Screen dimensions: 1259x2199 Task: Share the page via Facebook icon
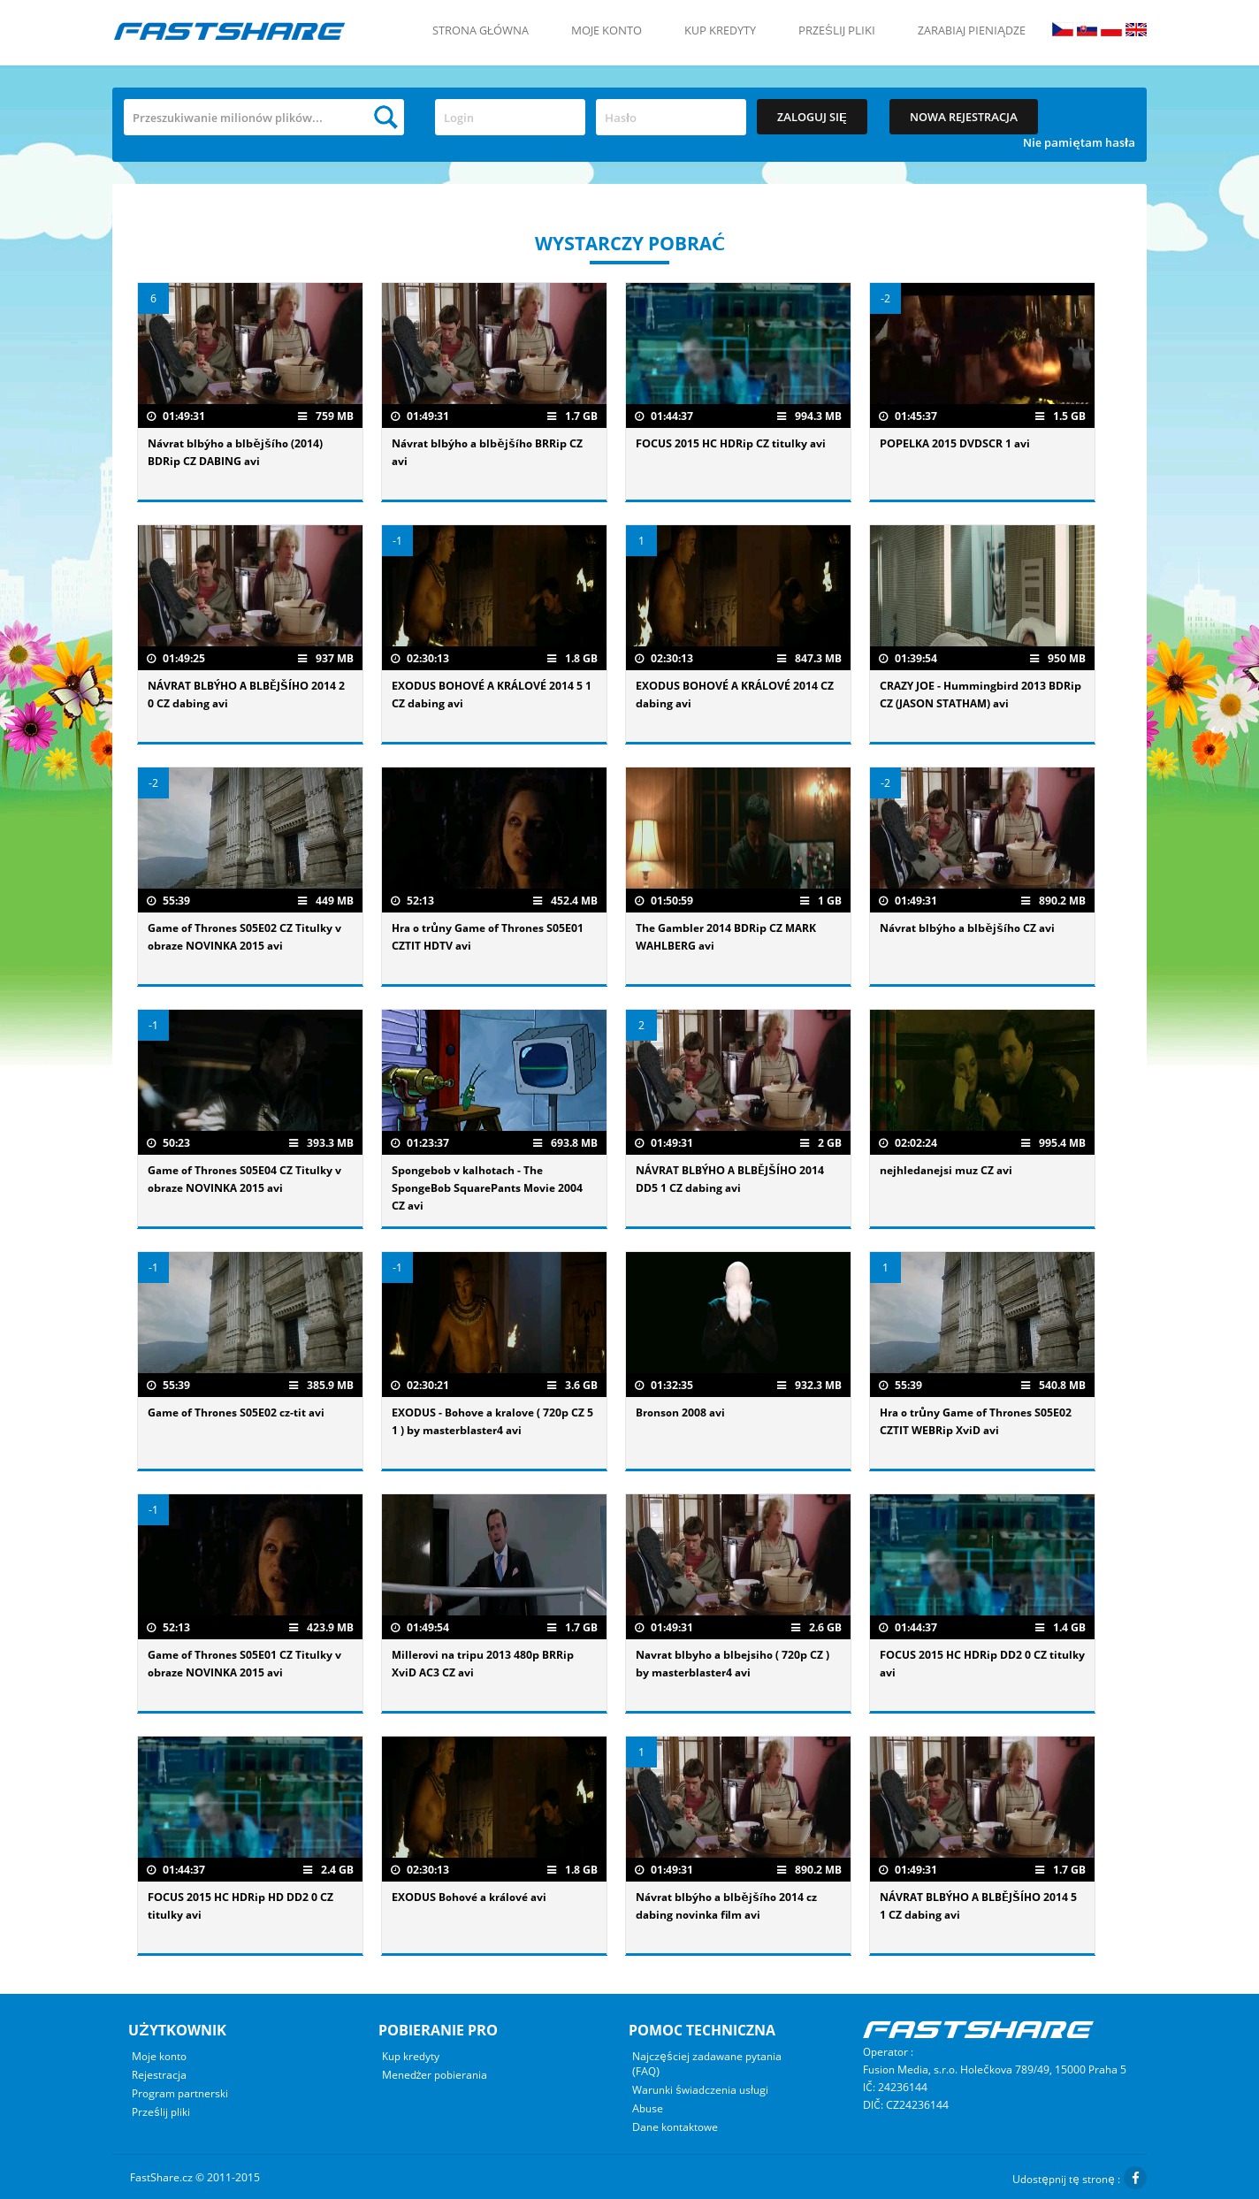tap(1135, 2178)
